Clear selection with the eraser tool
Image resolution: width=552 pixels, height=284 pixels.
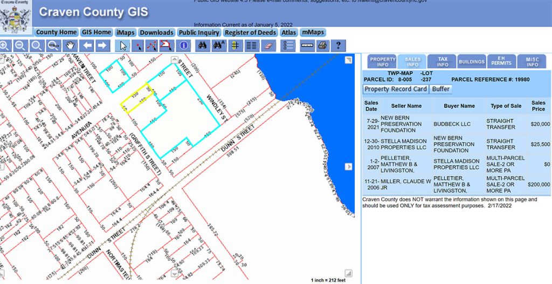(268, 45)
